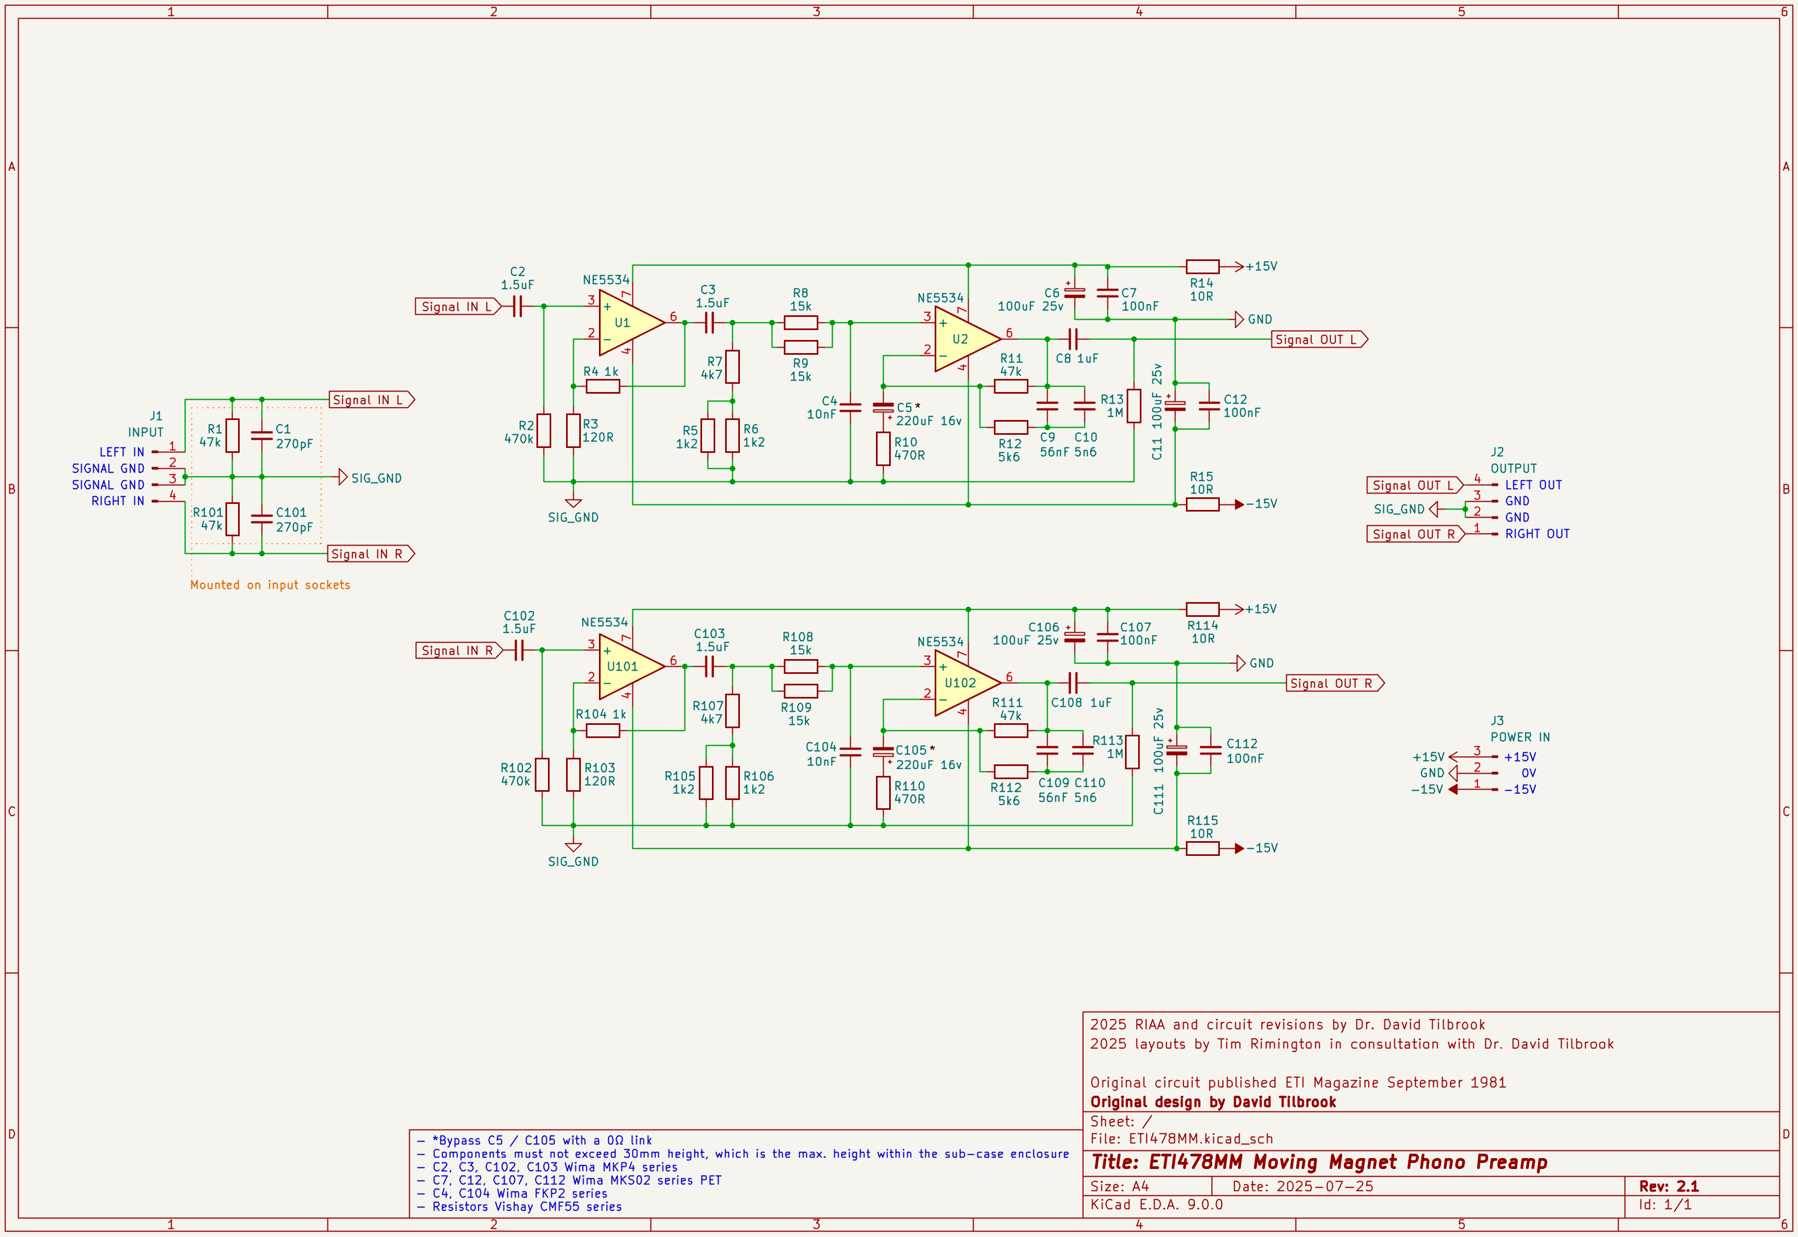Click resistor symbol R115 10R

click(x=1202, y=849)
